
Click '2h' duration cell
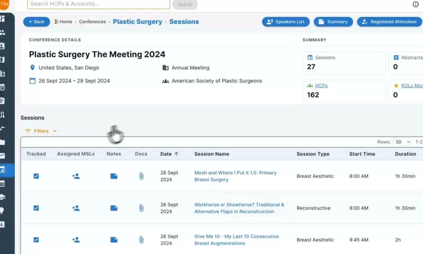[398, 240]
